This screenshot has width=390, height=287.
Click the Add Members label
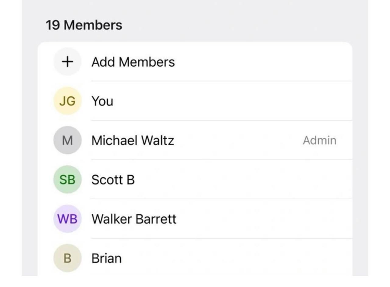(133, 62)
